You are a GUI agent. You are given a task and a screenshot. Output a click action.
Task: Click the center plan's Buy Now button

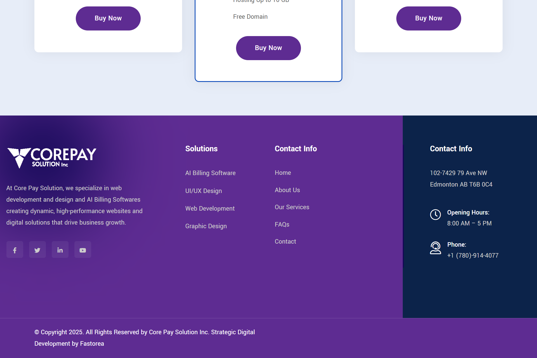268,48
